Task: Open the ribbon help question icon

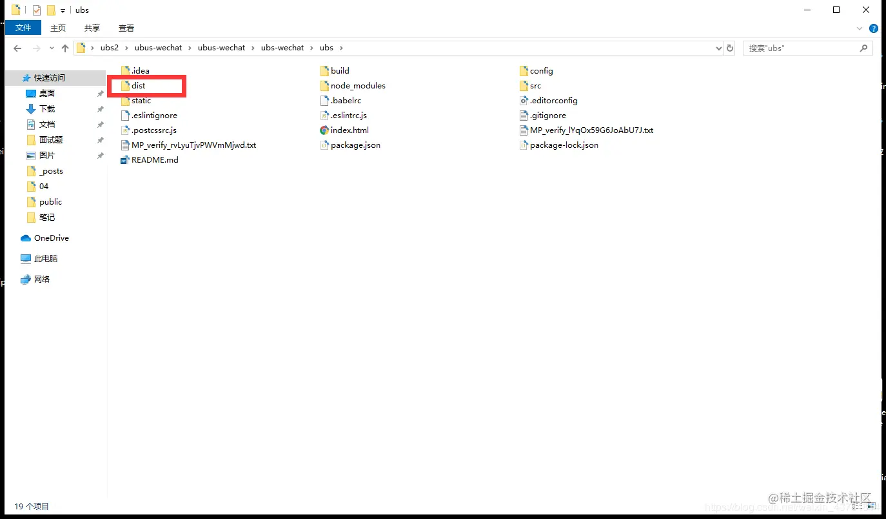Action: tap(874, 28)
